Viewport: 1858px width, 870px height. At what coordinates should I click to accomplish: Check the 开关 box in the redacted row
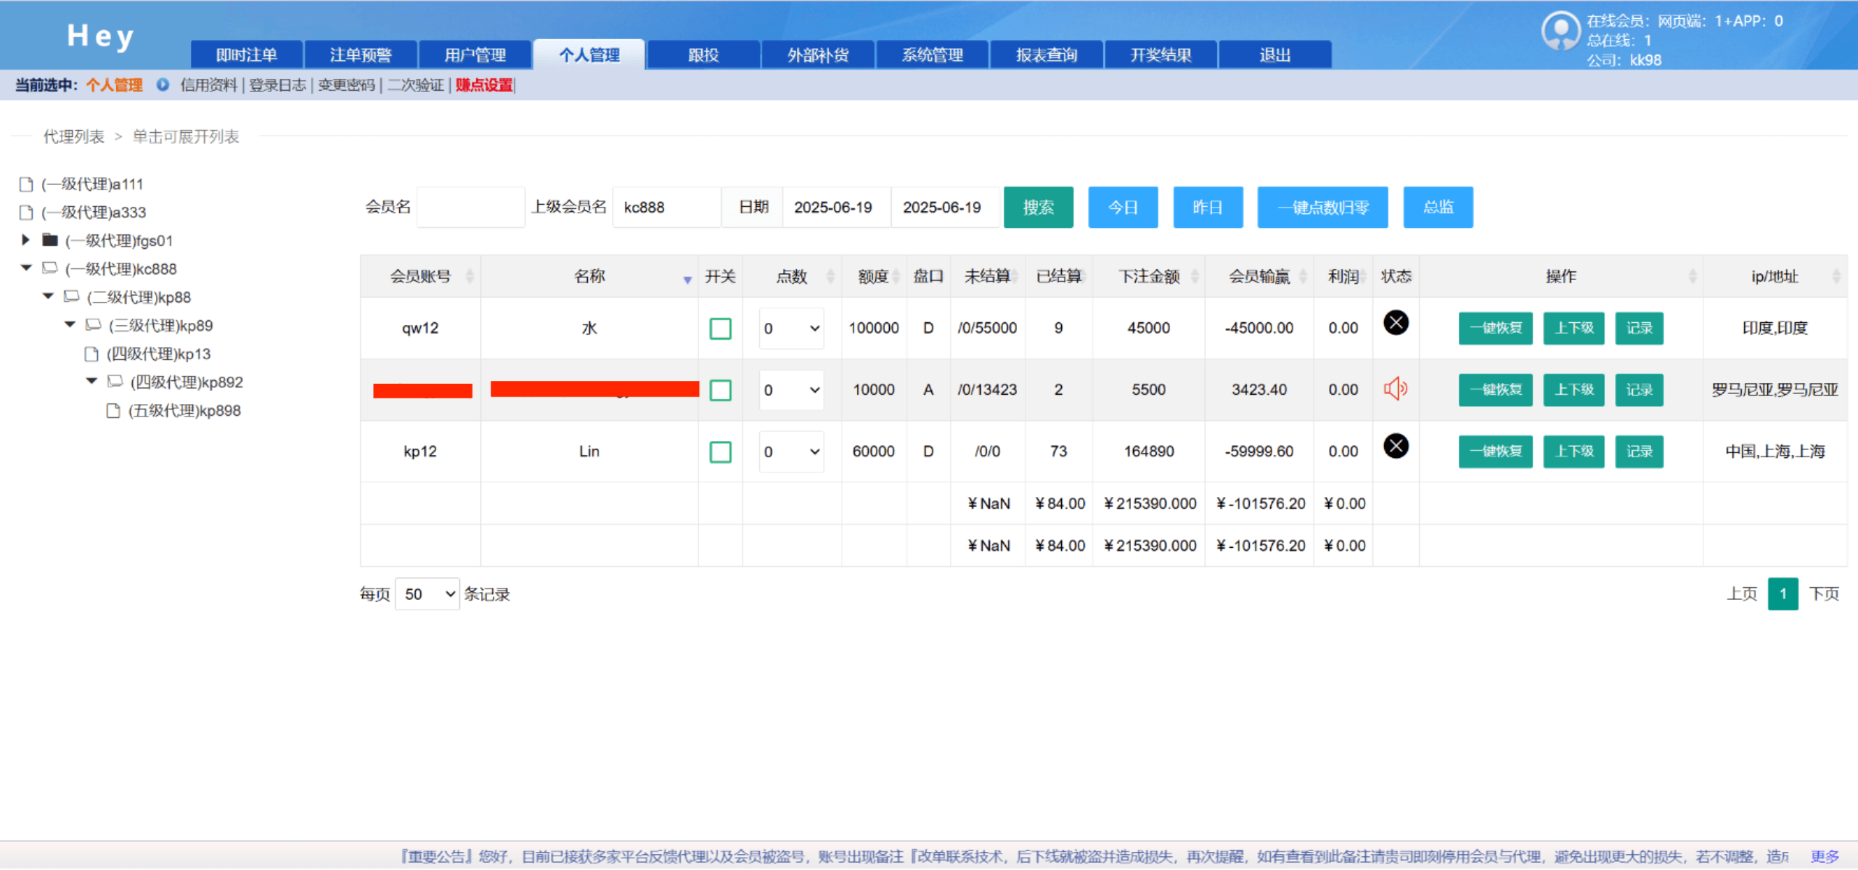tap(720, 390)
